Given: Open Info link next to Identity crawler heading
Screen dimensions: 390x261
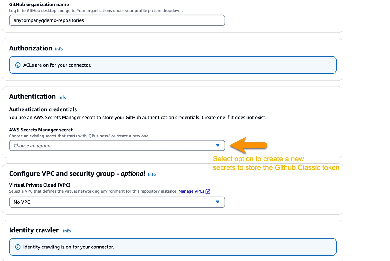Looking at the screenshot, I should click(67, 231).
